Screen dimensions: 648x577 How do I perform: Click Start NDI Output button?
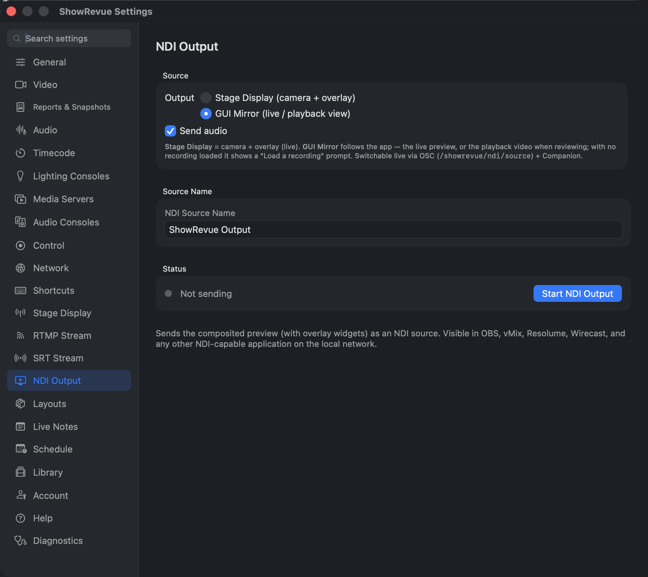[577, 294]
